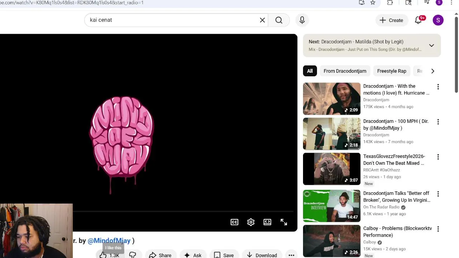Open the browser extensions puzzle icon
Screen dimensions: 459x258
[x=390, y=3]
